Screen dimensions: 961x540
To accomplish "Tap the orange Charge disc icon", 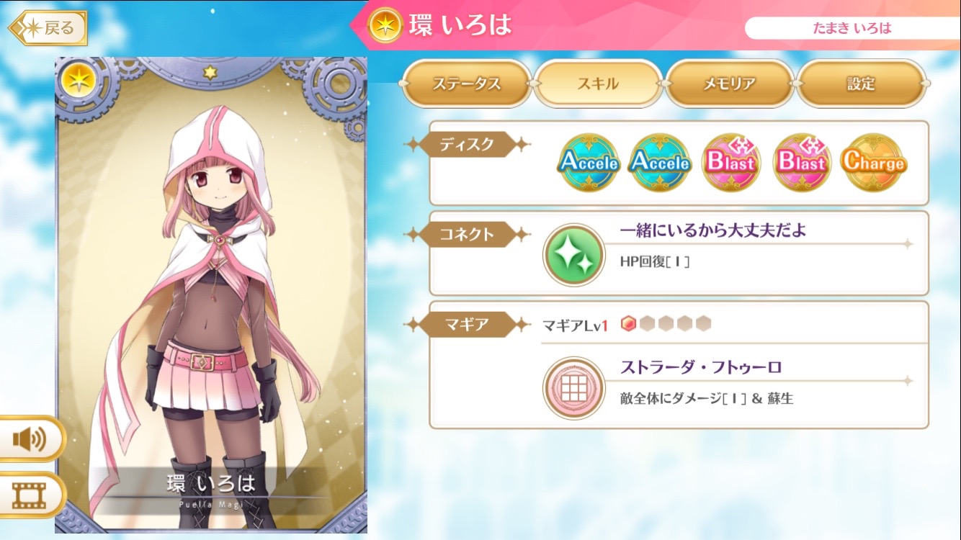I will [x=874, y=163].
